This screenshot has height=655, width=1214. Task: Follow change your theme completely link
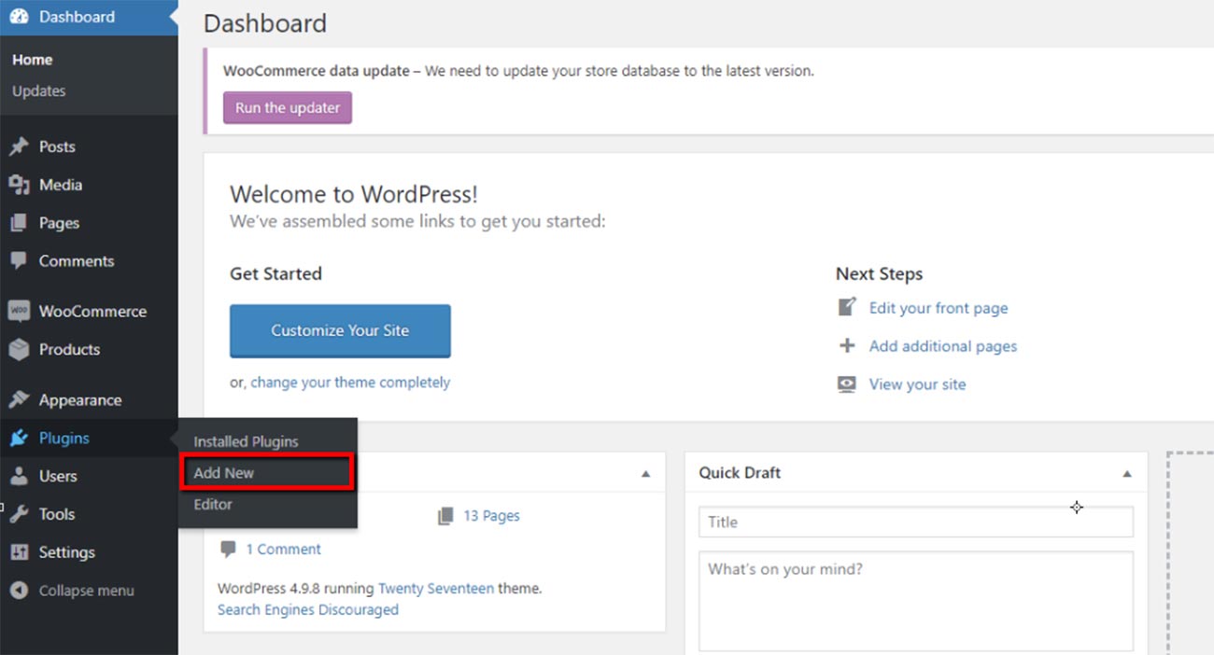pyautogui.click(x=350, y=382)
